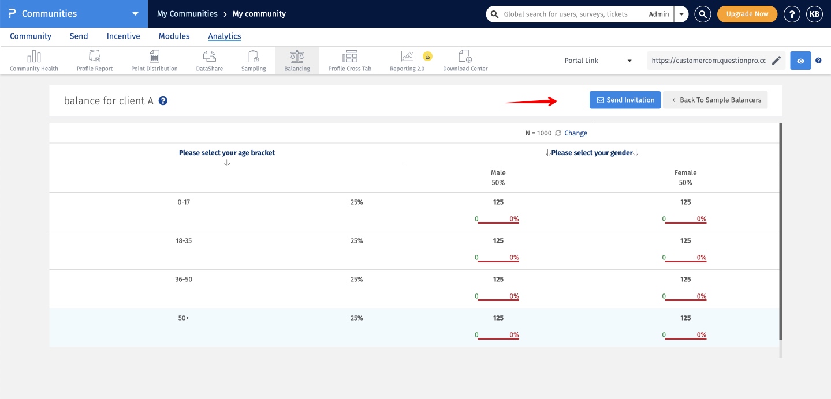Open the Admin search scope dropdown

pos(681,14)
